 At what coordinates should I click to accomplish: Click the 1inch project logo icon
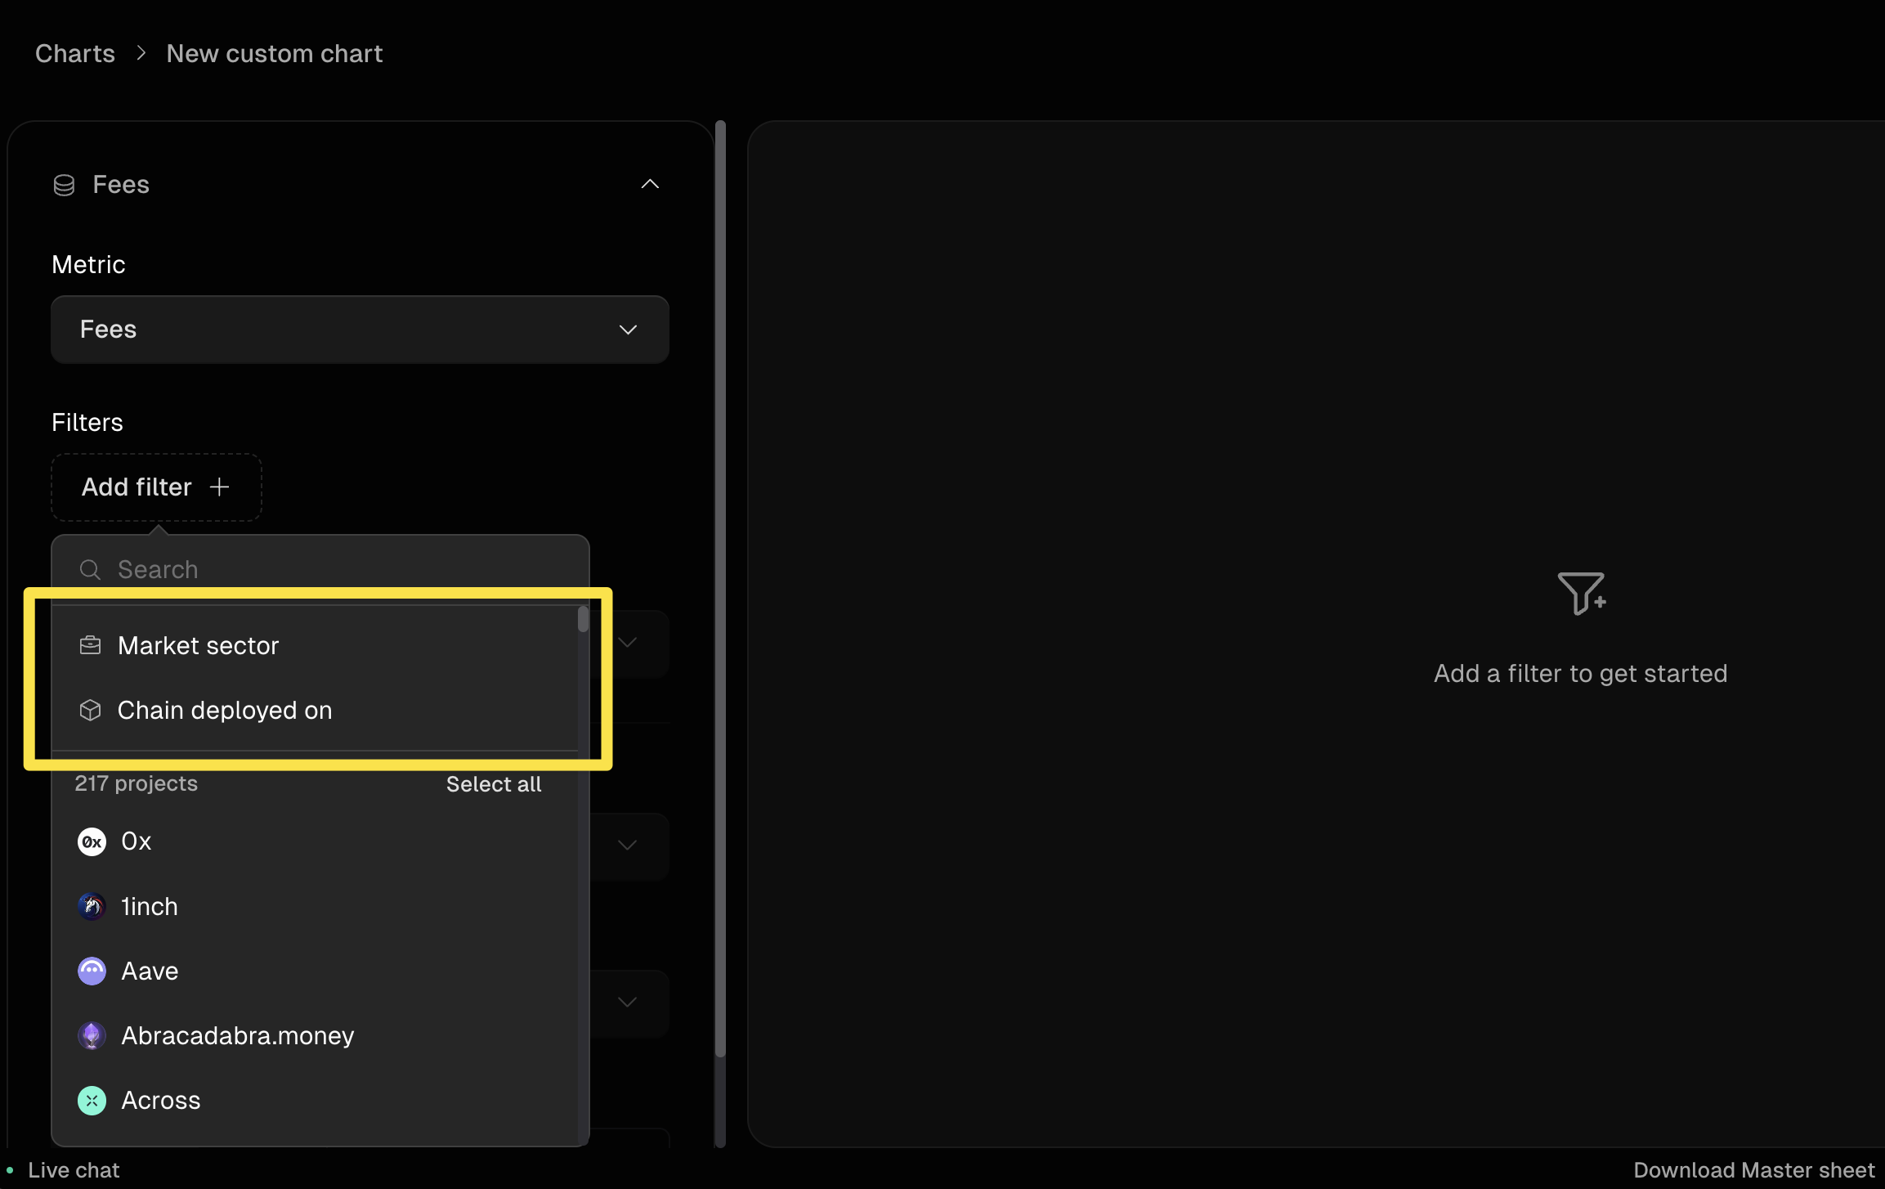pos(92,906)
